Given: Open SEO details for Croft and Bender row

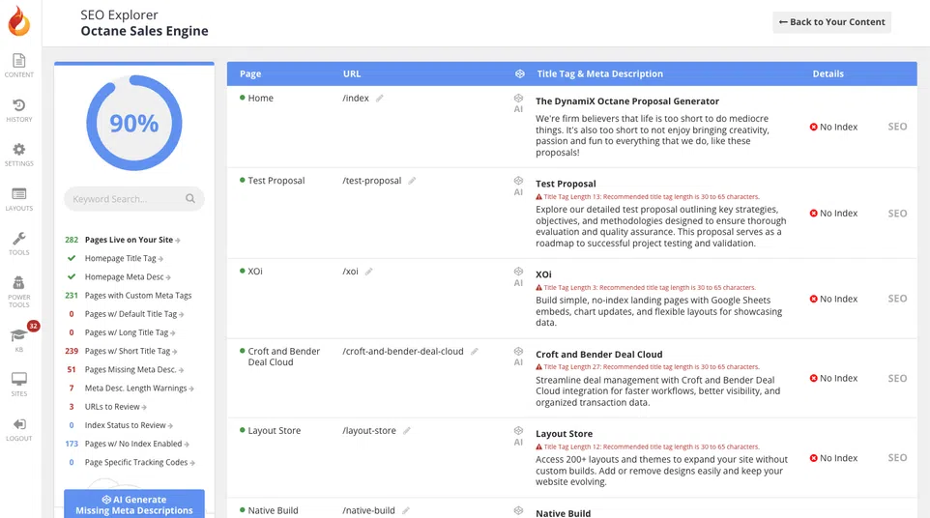Looking at the screenshot, I should 897,378.
